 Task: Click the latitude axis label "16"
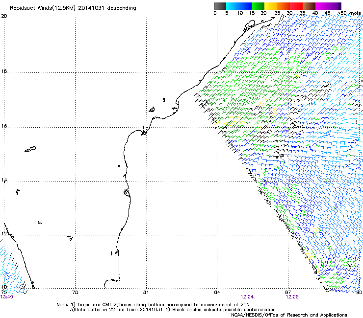coord(4,126)
